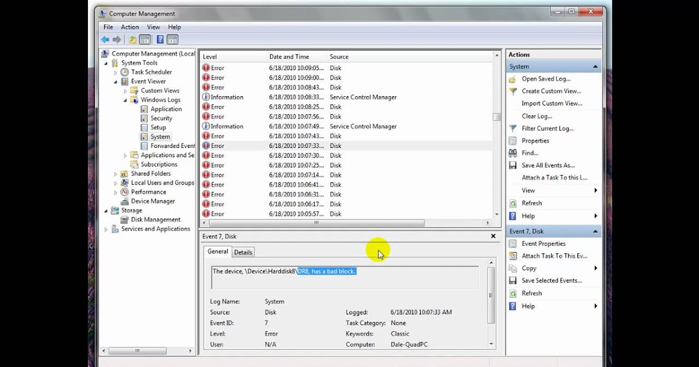The height and width of the screenshot is (367, 699).
Task: Collapse the Event Viewer node
Action: 115,82
